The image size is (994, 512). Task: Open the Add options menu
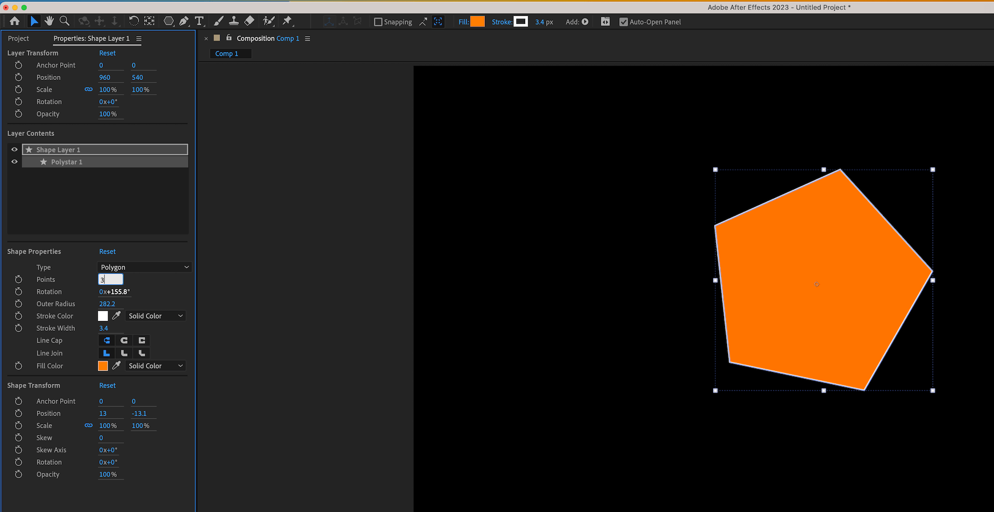[x=585, y=21]
